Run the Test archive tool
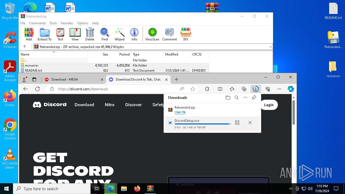Screen dimensions: 345x194 60,34
